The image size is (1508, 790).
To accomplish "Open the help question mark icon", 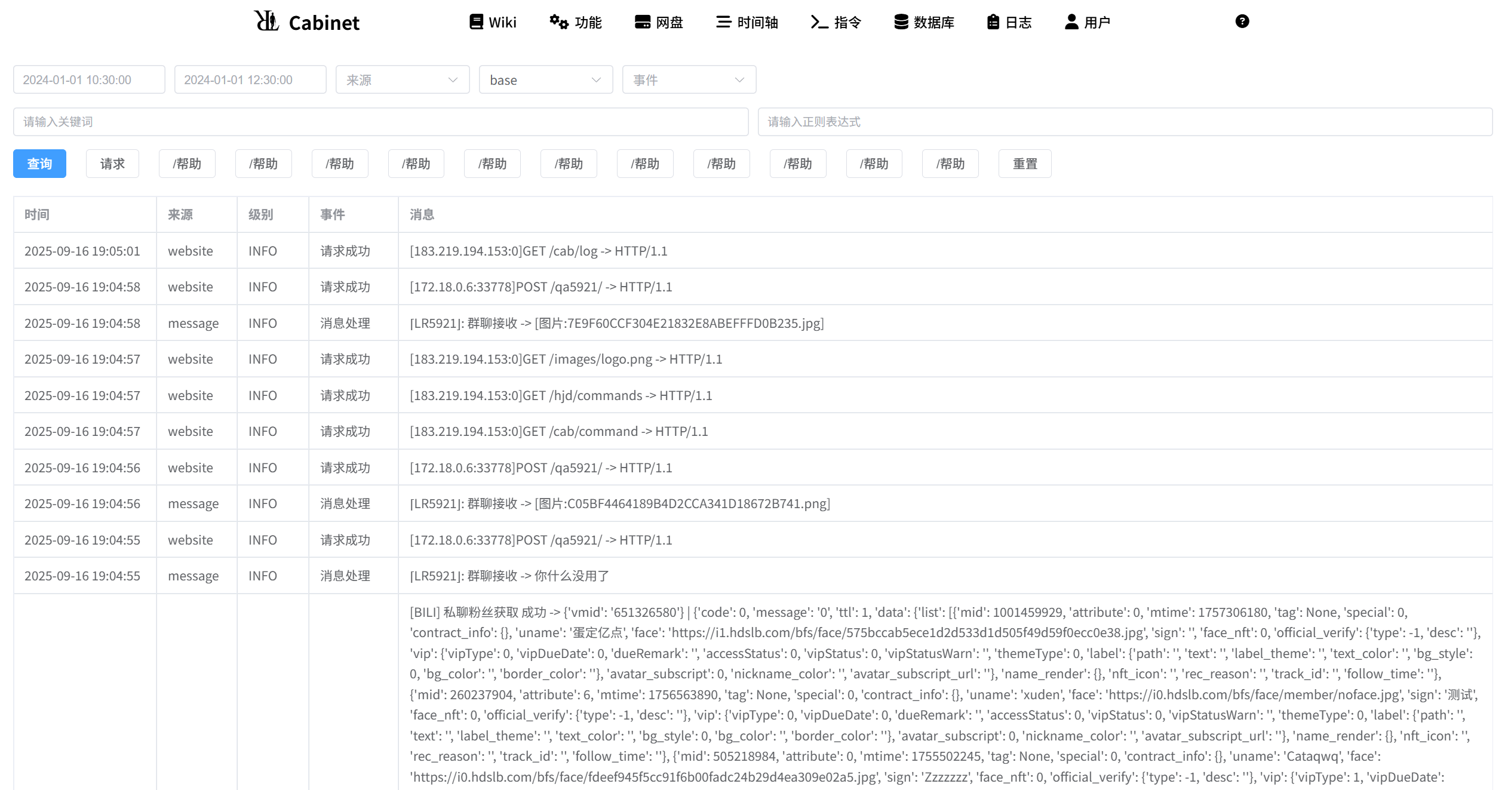I will pos(1242,21).
